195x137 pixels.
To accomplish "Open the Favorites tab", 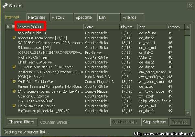I will (38, 17).
